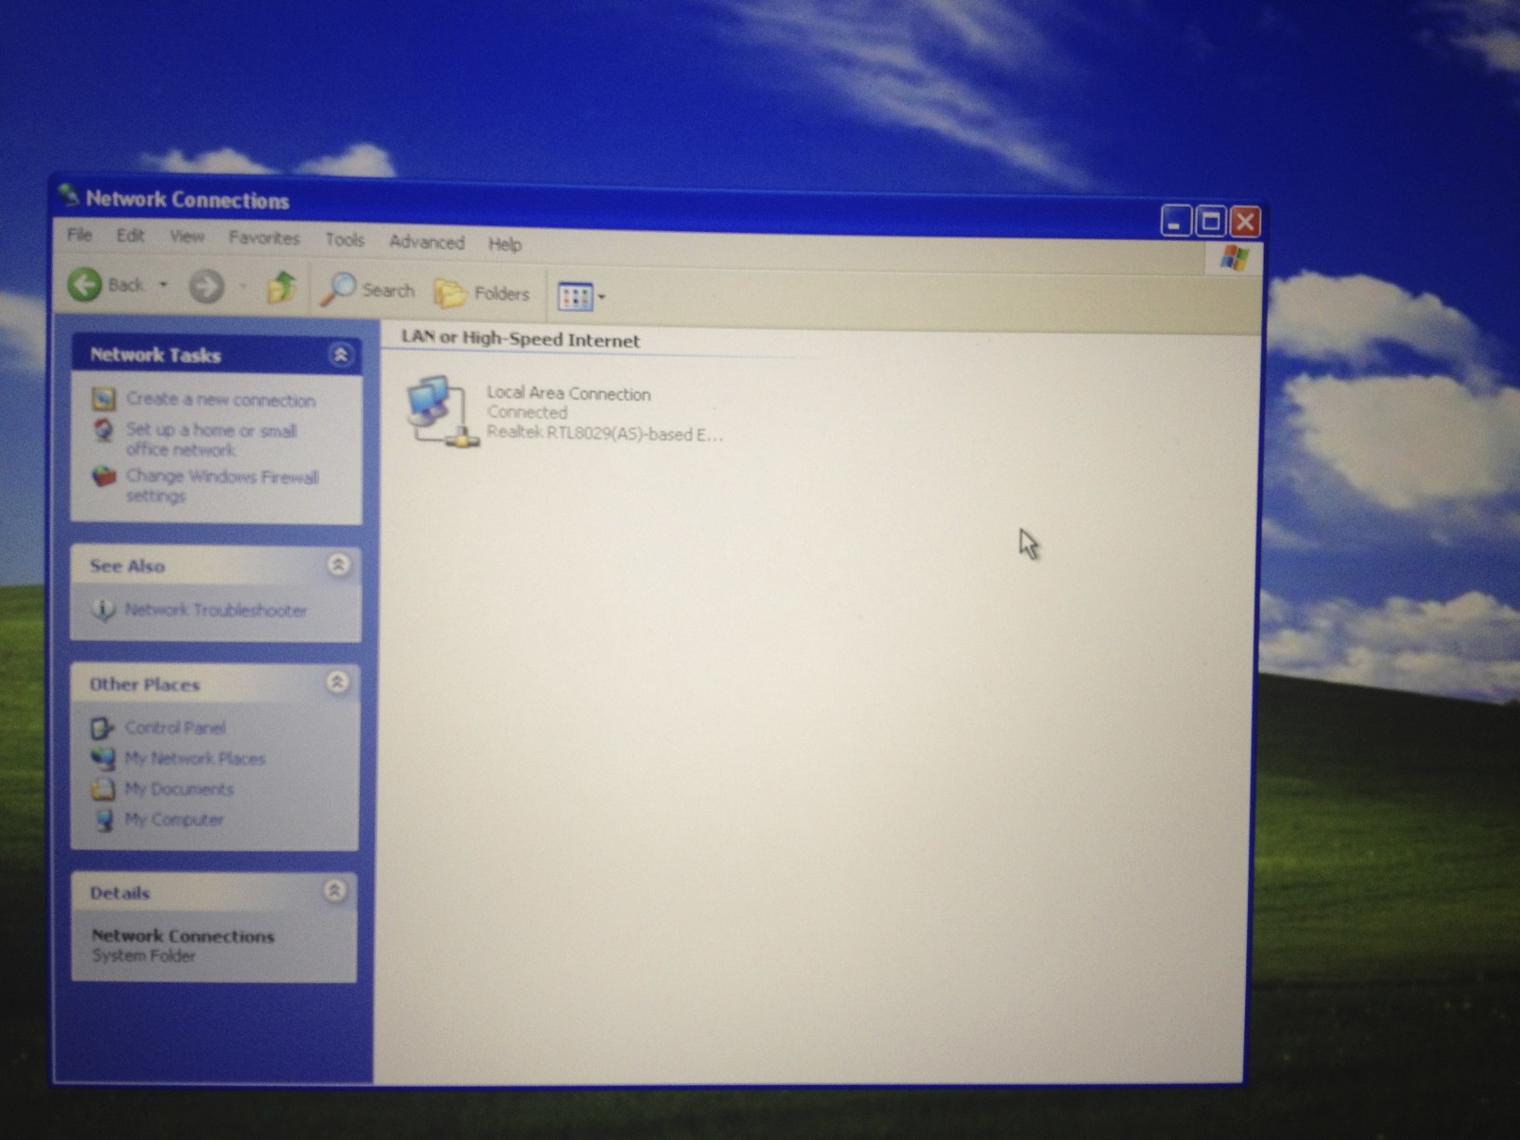Click the My Network Places icon
Screen dimensions: 1520x1140
pyautogui.click(x=102, y=758)
